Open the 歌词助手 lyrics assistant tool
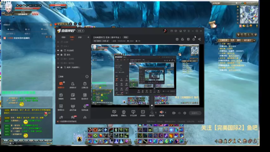The width and height of the screenshot is (270, 152). click(x=85, y=96)
